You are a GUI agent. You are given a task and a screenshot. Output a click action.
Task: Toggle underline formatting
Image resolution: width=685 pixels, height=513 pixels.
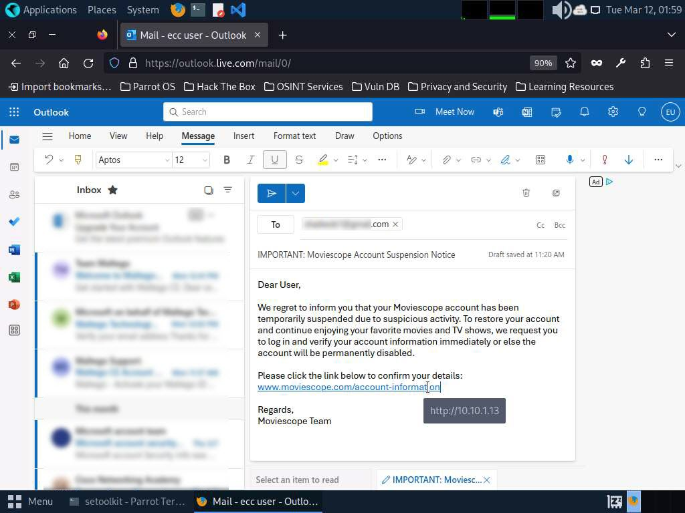pyautogui.click(x=274, y=160)
